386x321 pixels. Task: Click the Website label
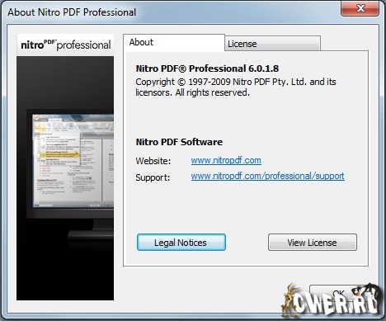click(153, 161)
